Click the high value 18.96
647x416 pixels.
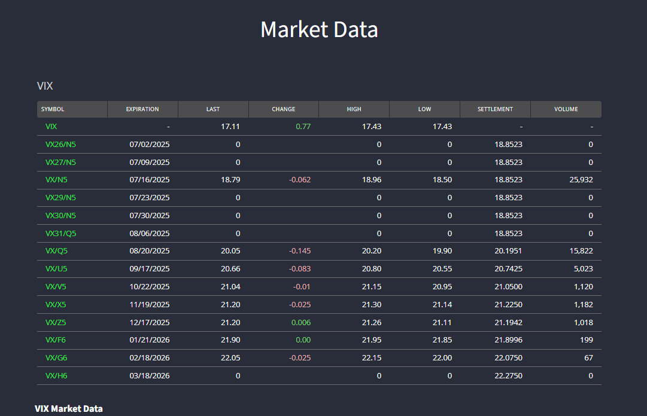371,180
